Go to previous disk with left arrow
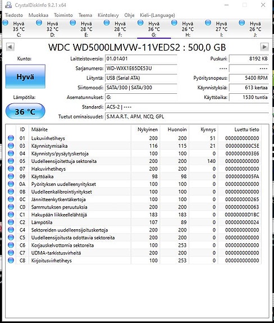 pyautogui.click(x=10, y=47)
